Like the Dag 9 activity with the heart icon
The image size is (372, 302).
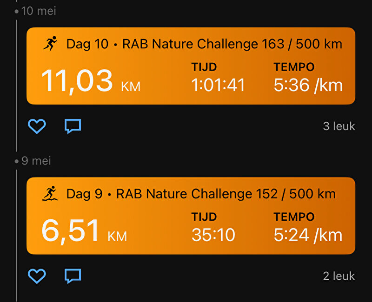click(37, 276)
